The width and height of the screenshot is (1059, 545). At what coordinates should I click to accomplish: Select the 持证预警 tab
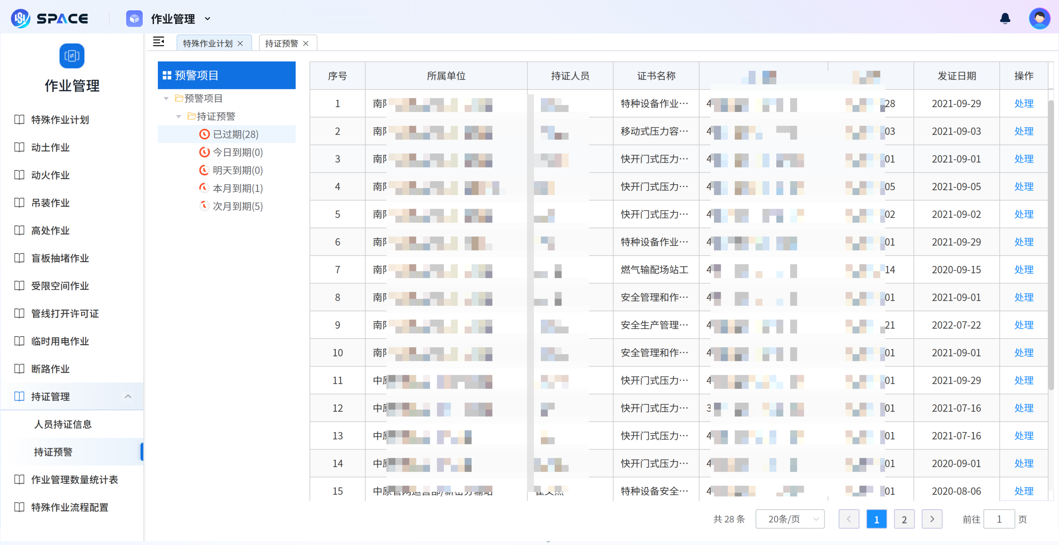282,43
